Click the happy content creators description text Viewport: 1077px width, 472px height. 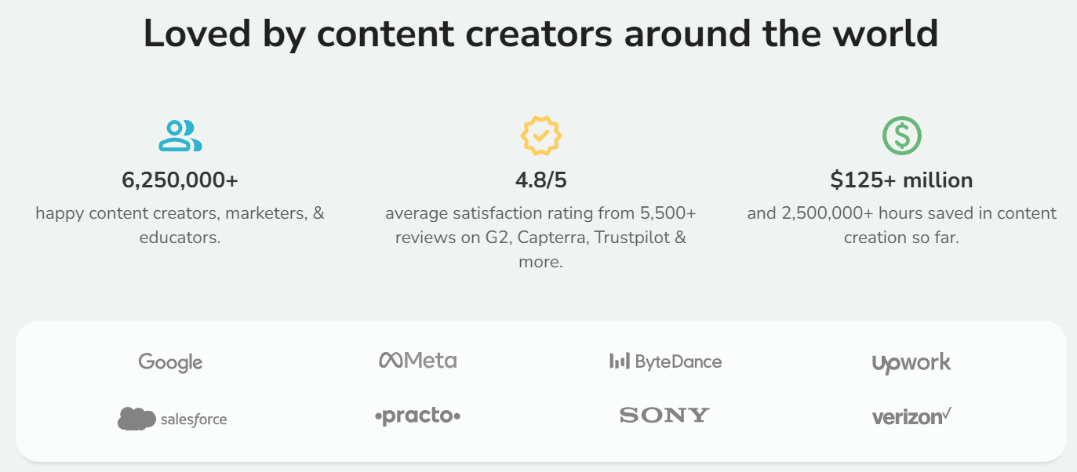click(180, 225)
